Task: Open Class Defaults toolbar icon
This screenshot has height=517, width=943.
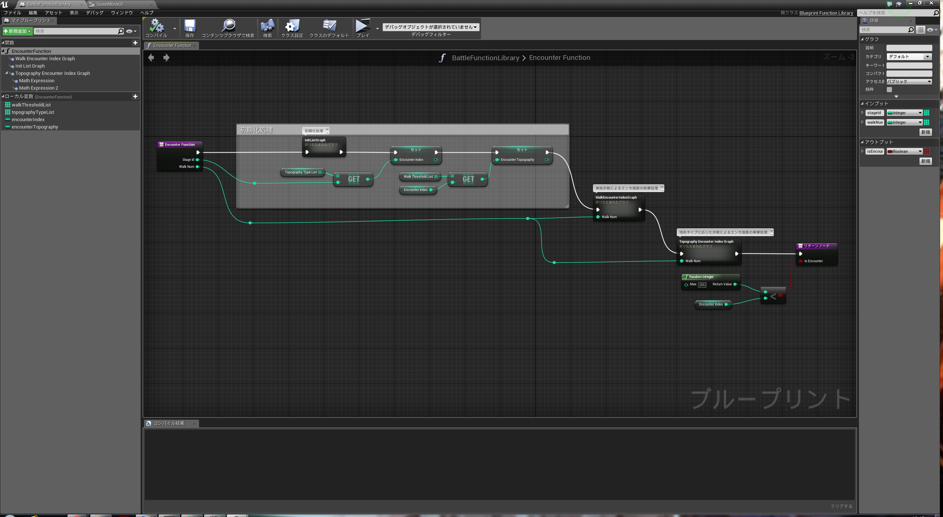Action: pos(329,26)
